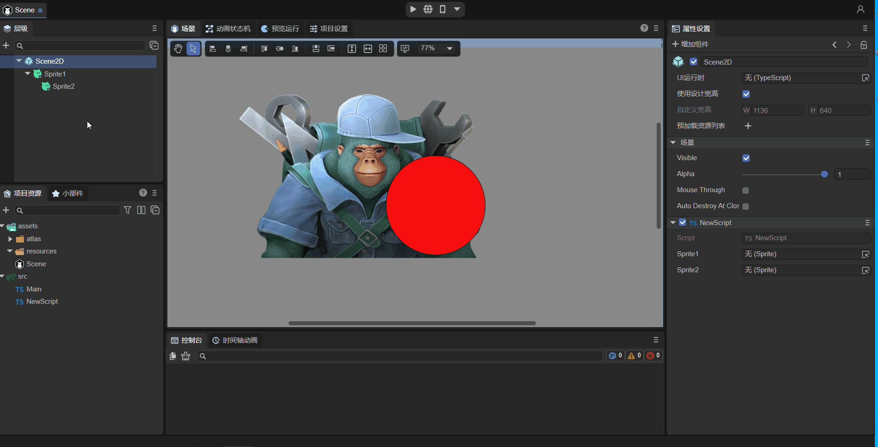The width and height of the screenshot is (878, 447).
Task: Click the console clear icon
Action: coord(186,356)
